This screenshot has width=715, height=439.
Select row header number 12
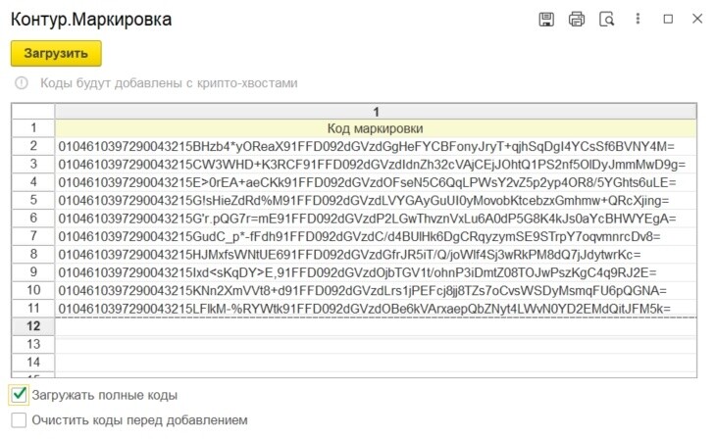point(32,326)
